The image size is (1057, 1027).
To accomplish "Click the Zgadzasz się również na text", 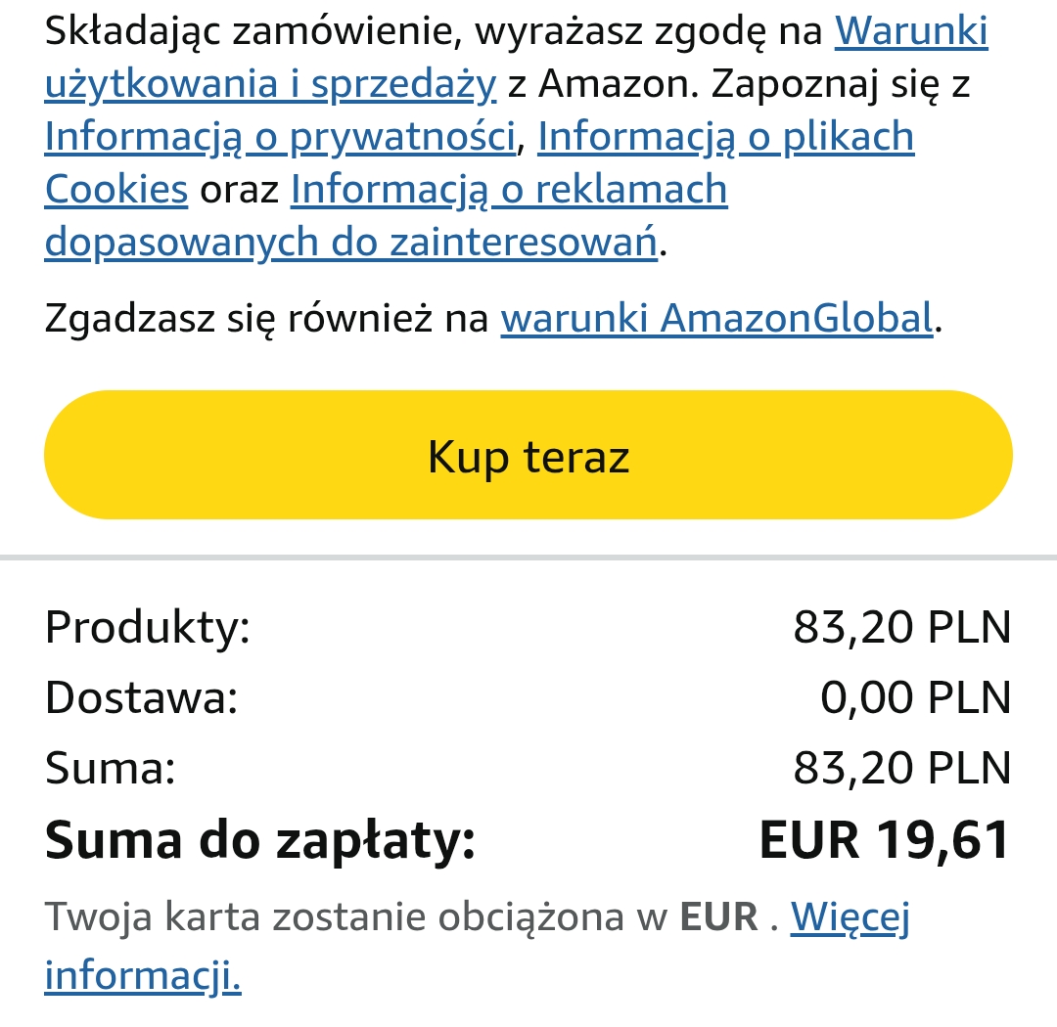I will pyautogui.click(x=266, y=318).
